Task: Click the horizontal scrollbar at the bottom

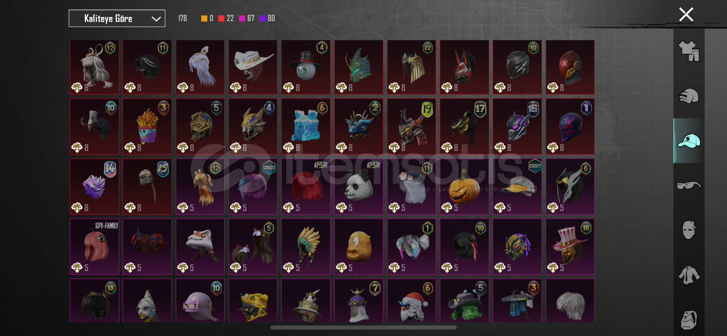Action: point(363,327)
